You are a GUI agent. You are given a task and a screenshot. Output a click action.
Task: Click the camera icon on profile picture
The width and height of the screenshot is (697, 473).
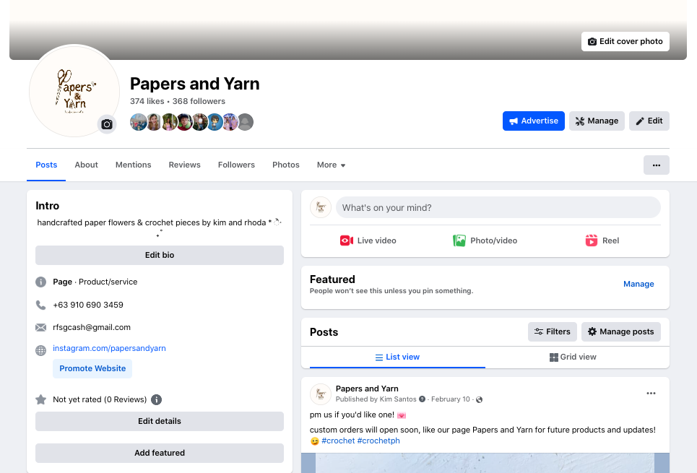click(x=107, y=124)
